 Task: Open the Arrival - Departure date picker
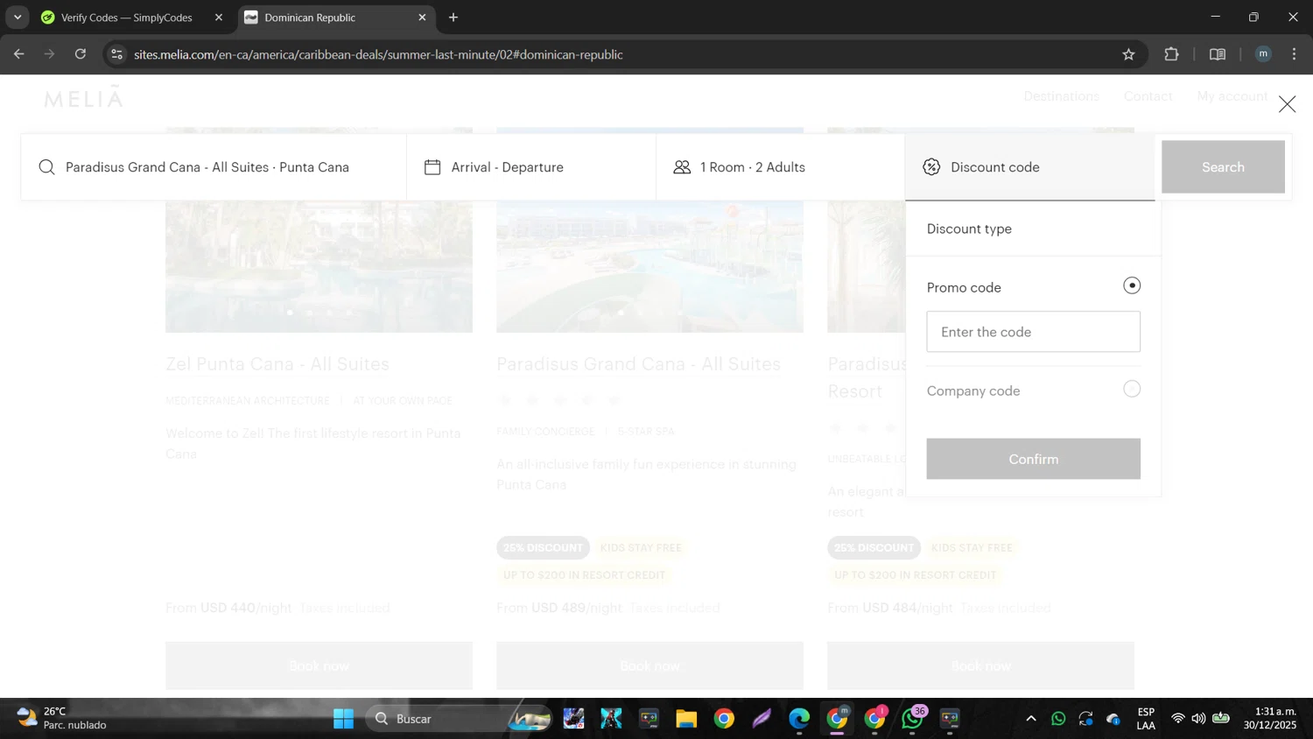(531, 167)
